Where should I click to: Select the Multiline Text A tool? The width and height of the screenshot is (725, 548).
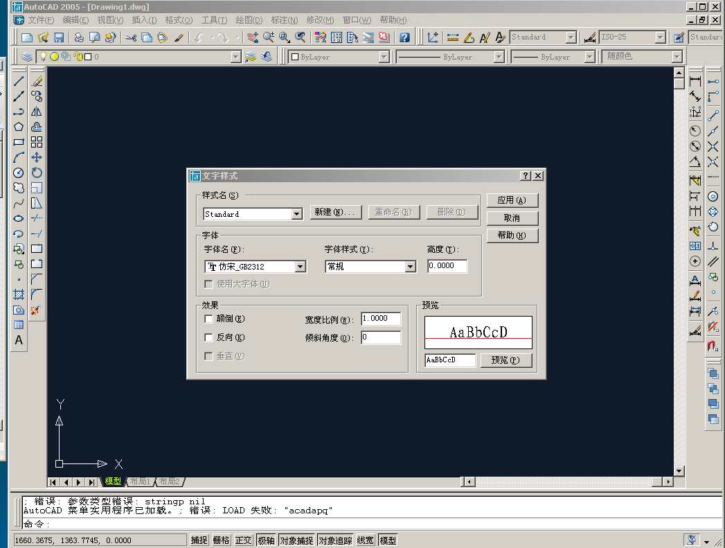pyautogui.click(x=19, y=340)
